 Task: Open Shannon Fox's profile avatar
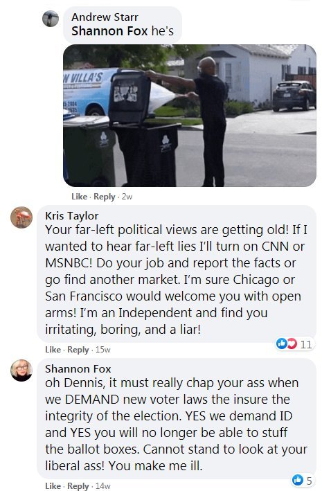21,371
